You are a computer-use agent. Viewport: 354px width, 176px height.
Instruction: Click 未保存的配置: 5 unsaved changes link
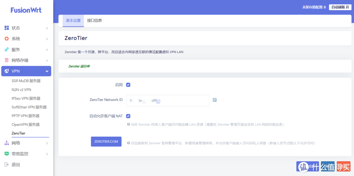click(x=314, y=7)
